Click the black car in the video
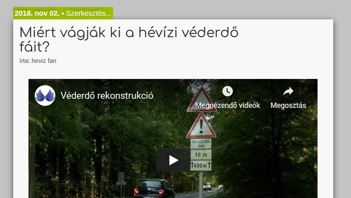This screenshot has width=351, height=198. point(154,188)
